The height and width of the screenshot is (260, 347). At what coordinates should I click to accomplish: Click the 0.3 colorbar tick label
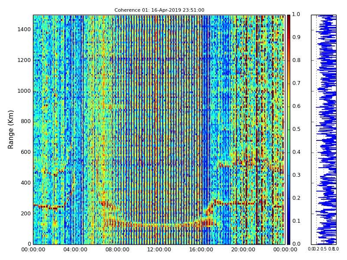tap(296, 175)
